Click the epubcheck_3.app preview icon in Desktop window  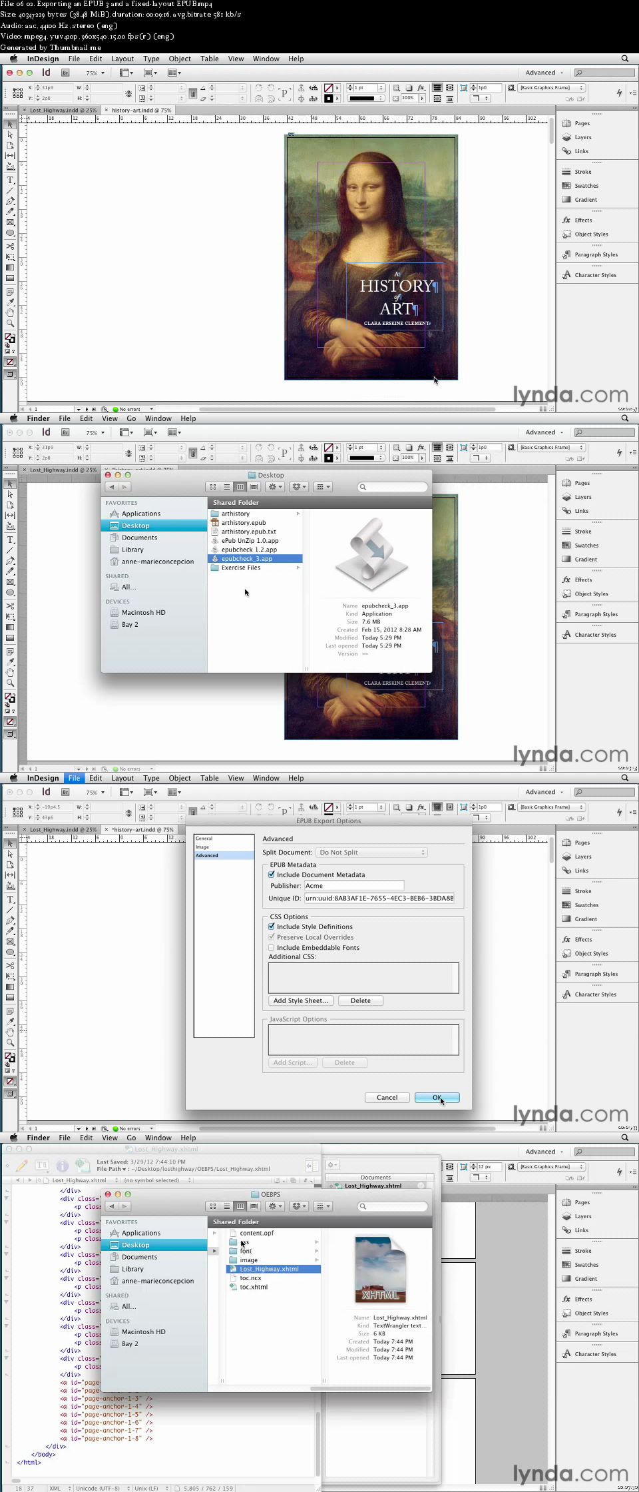[x=371, y=555]
